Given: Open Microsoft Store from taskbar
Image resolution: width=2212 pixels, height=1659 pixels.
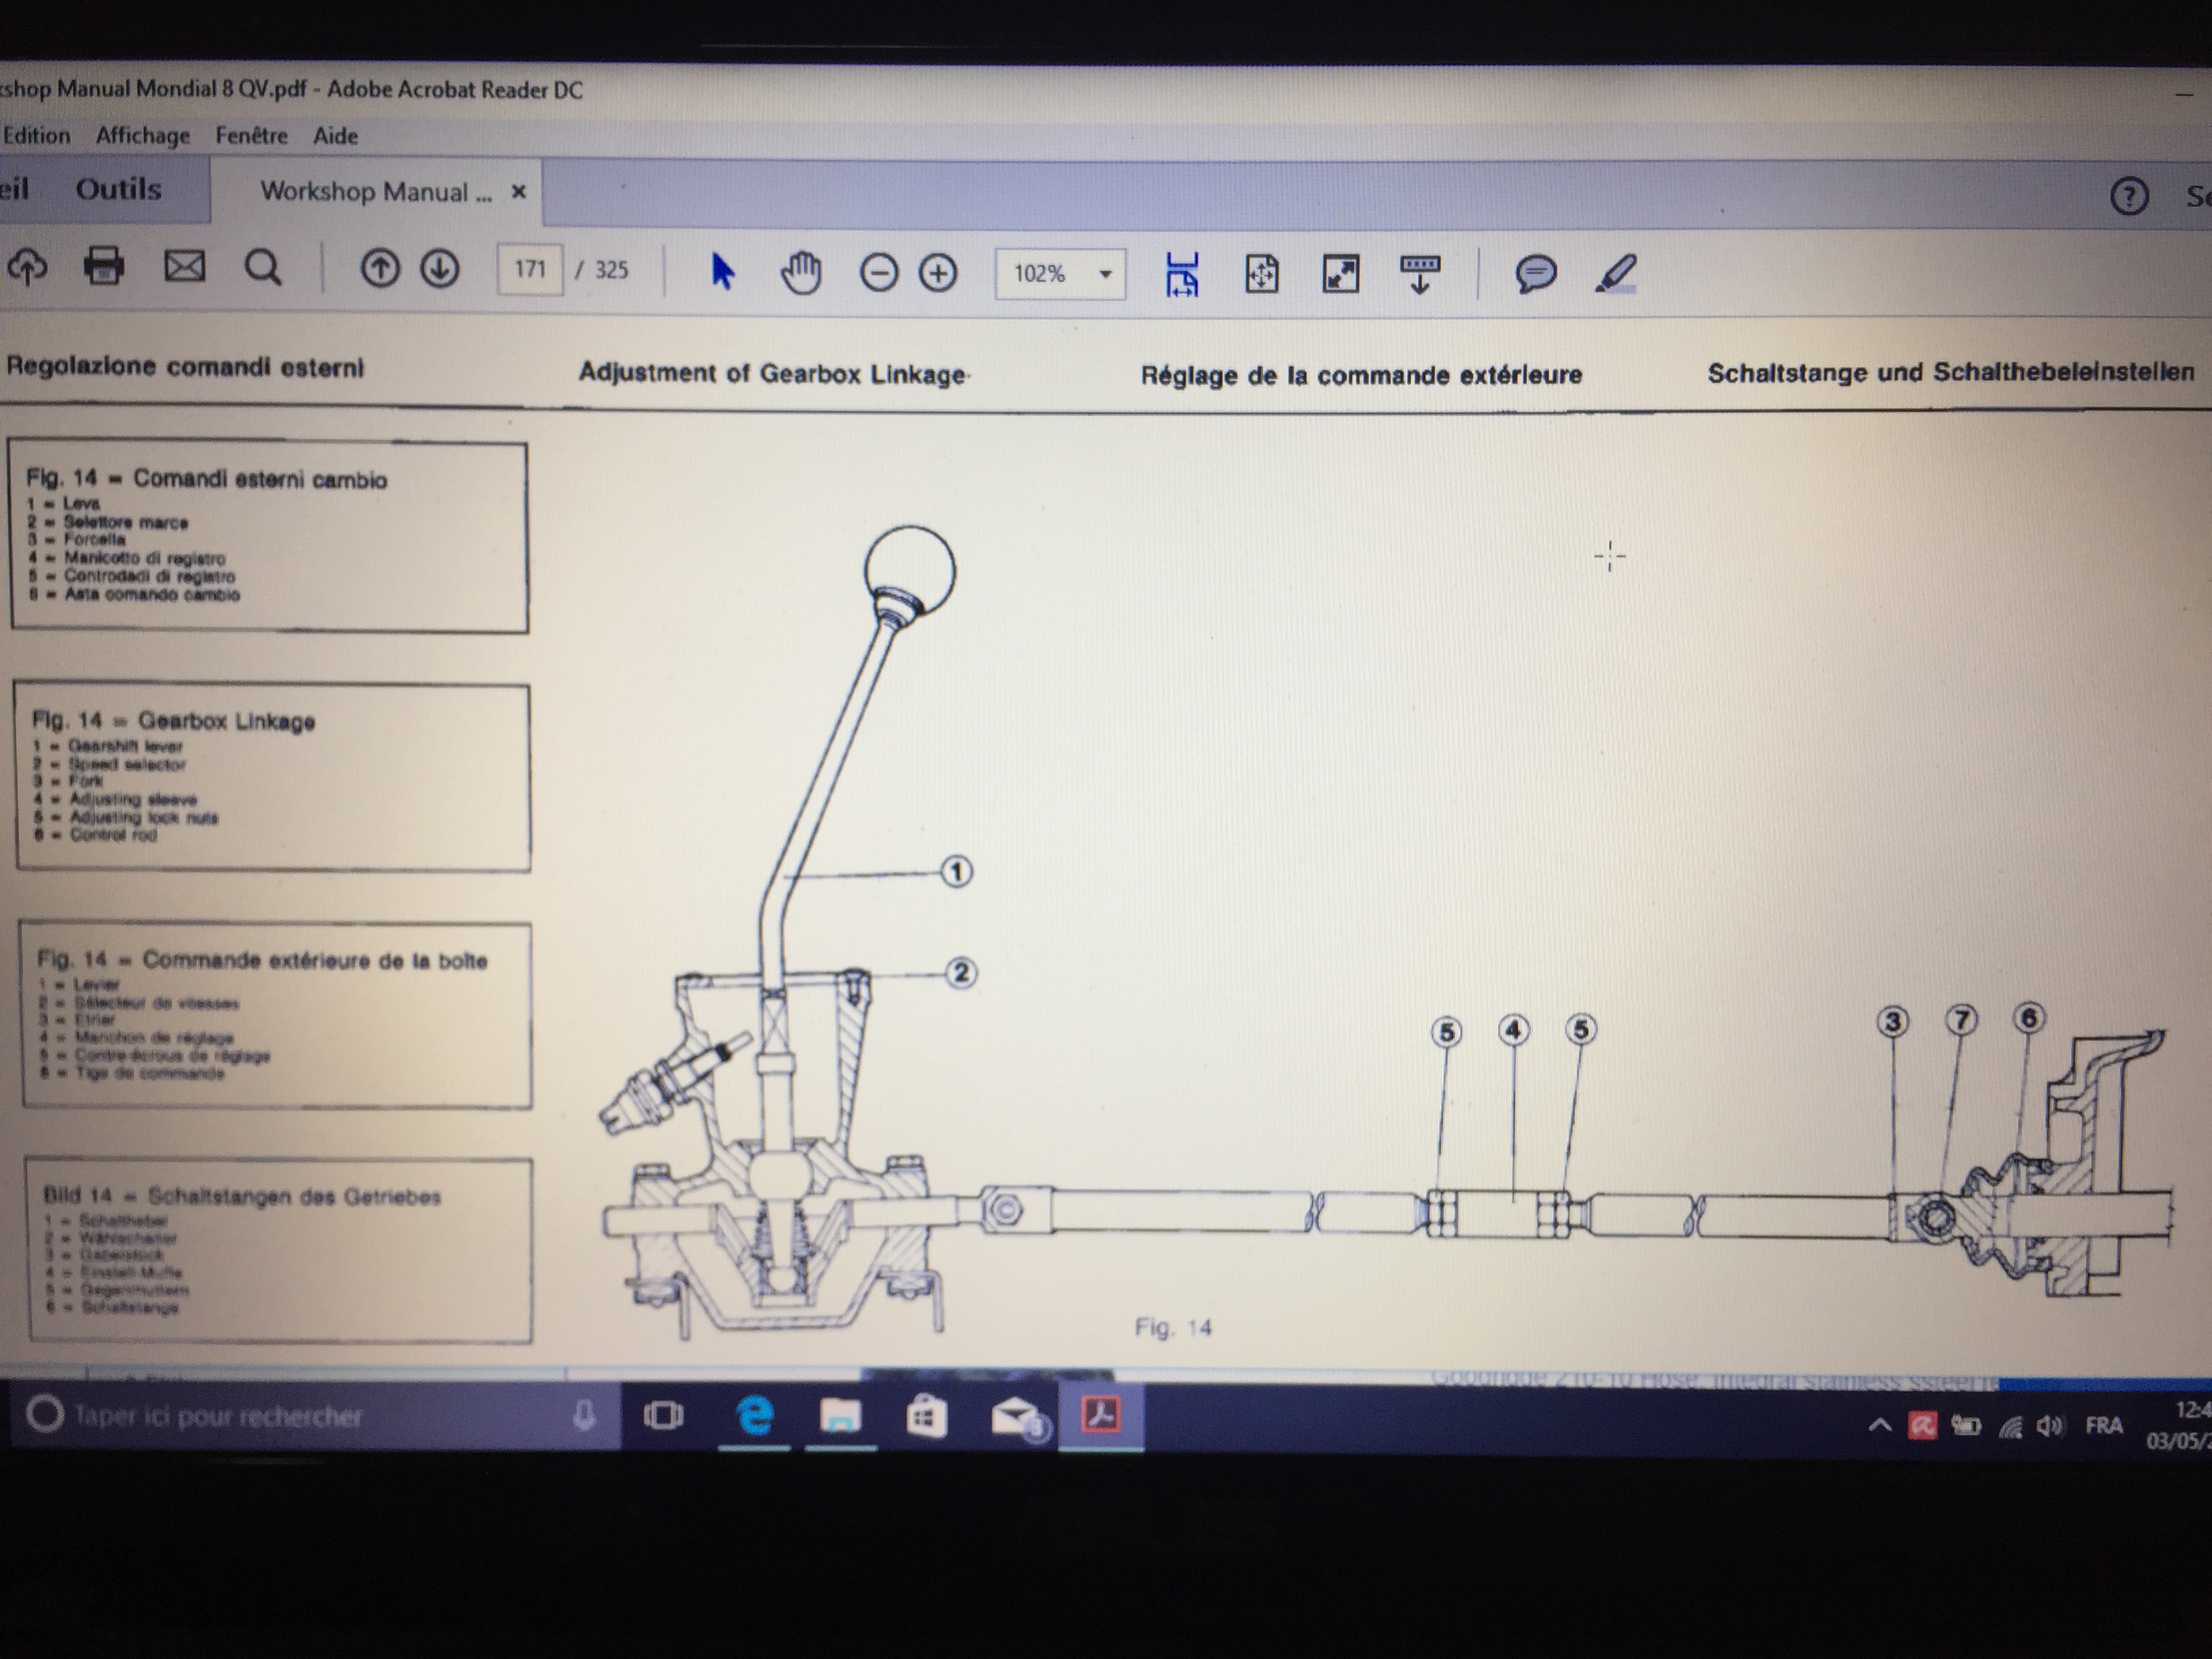Looking at the screenshot, I should tap(926, 1417).
